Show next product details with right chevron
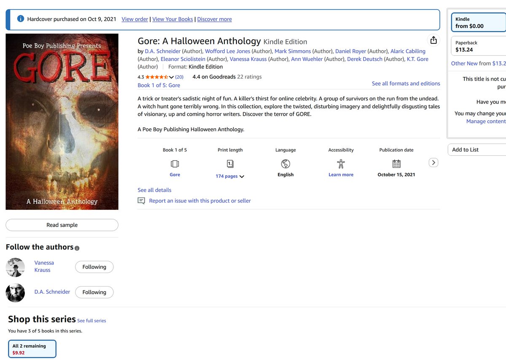 tap(433, 162)
